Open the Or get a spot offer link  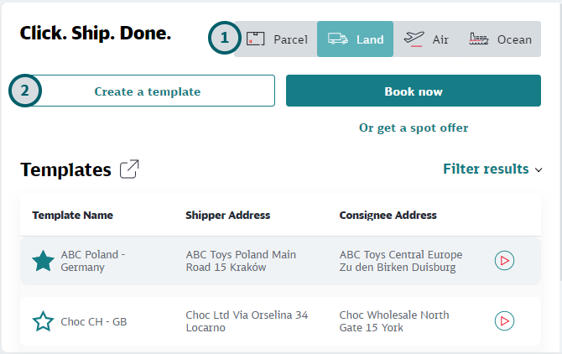pyautogui.click(x=414, y=128)
